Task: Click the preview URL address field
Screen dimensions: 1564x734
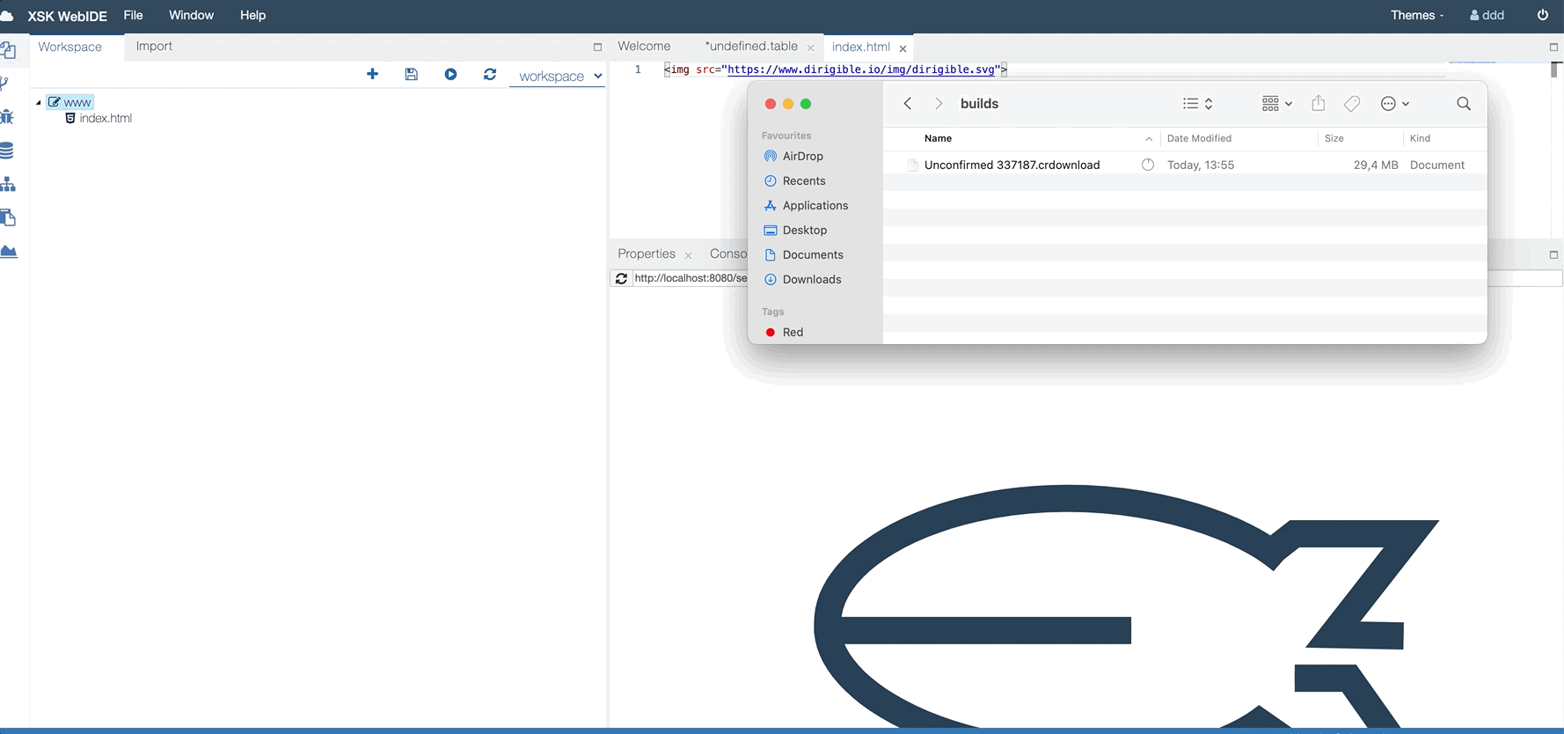Action: (690, 278)
